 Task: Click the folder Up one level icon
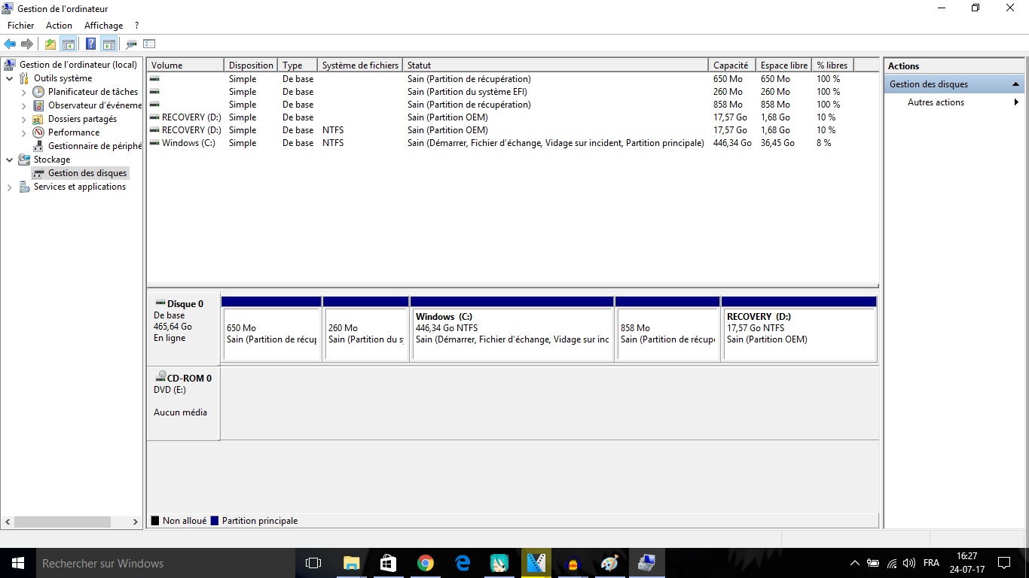click(x=50, y=44)
